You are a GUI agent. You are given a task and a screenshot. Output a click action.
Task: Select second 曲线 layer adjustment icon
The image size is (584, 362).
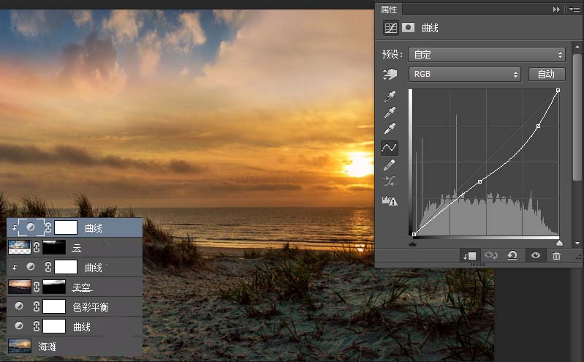pos(31,266)
